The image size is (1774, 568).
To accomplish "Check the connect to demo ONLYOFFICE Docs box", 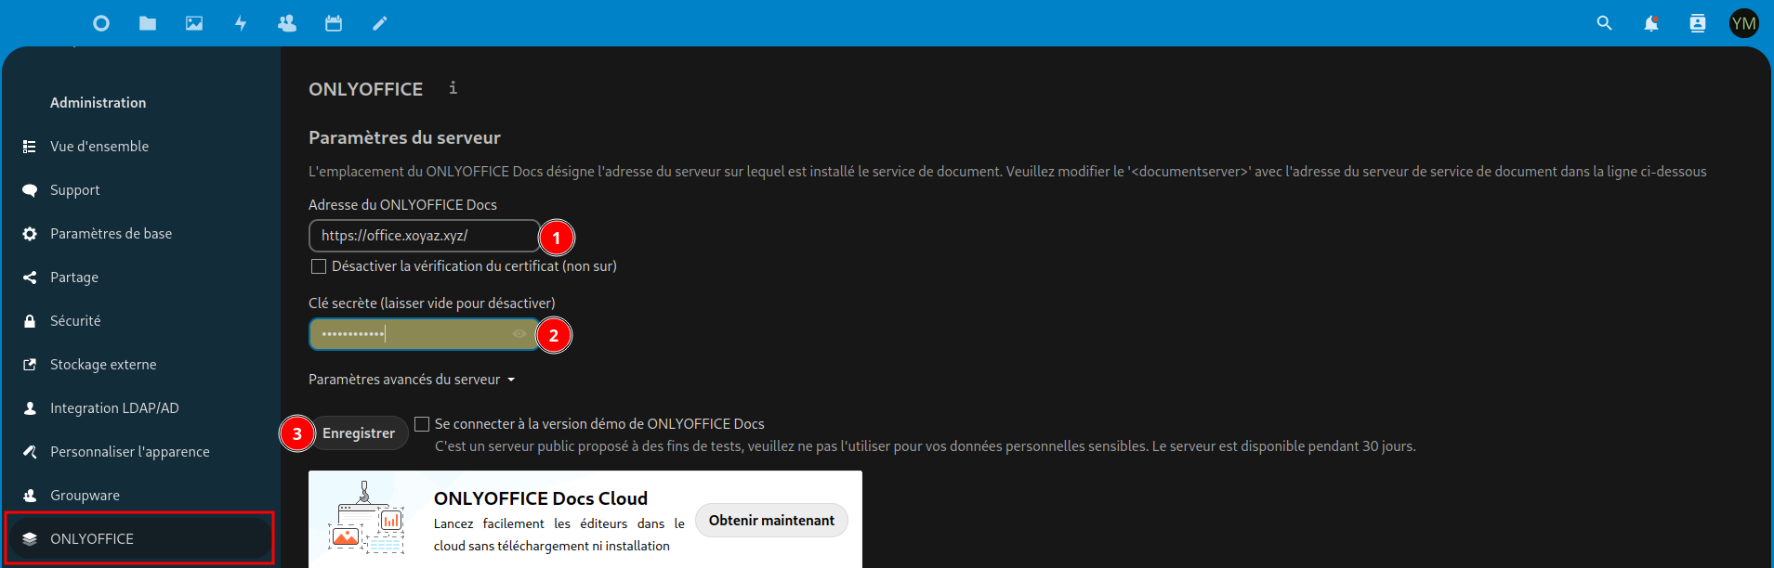I will coord(422,424).
